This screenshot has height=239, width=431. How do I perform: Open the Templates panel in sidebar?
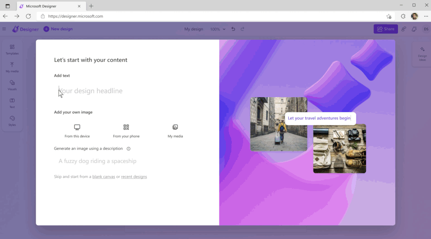(12, 49)
